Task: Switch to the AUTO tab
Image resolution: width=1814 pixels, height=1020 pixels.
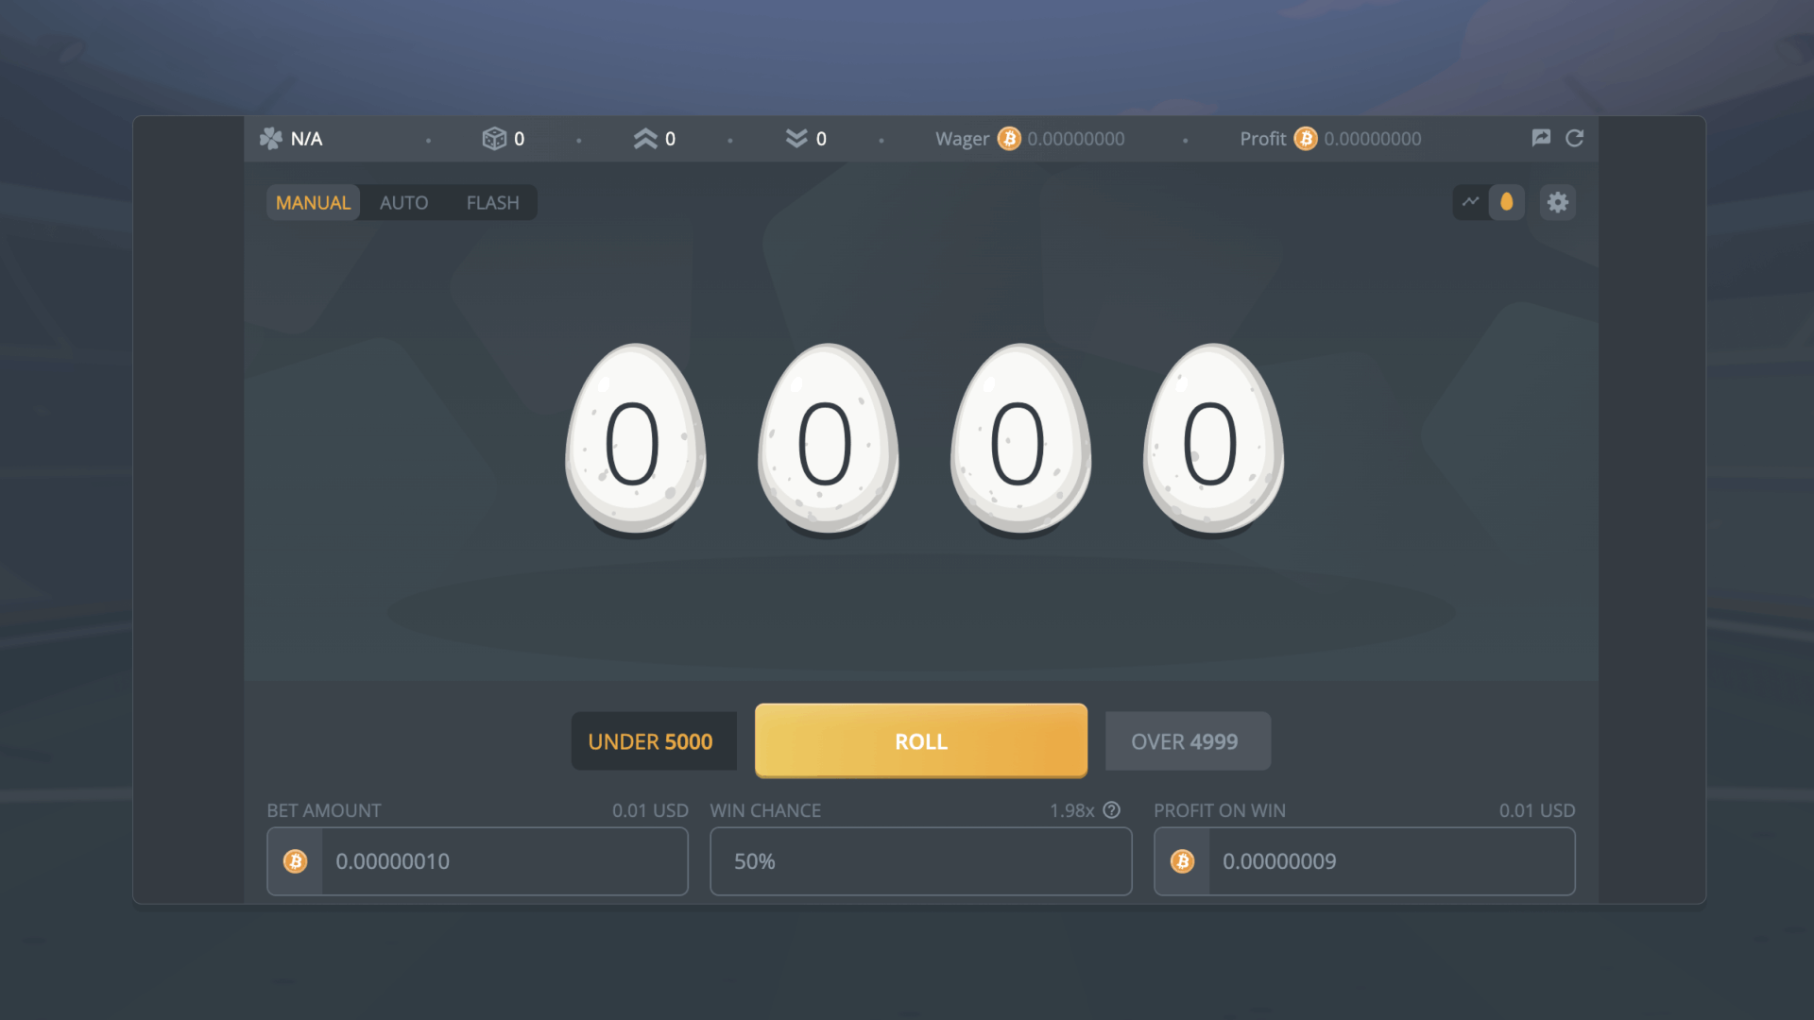Action: (x=403, y=202)
